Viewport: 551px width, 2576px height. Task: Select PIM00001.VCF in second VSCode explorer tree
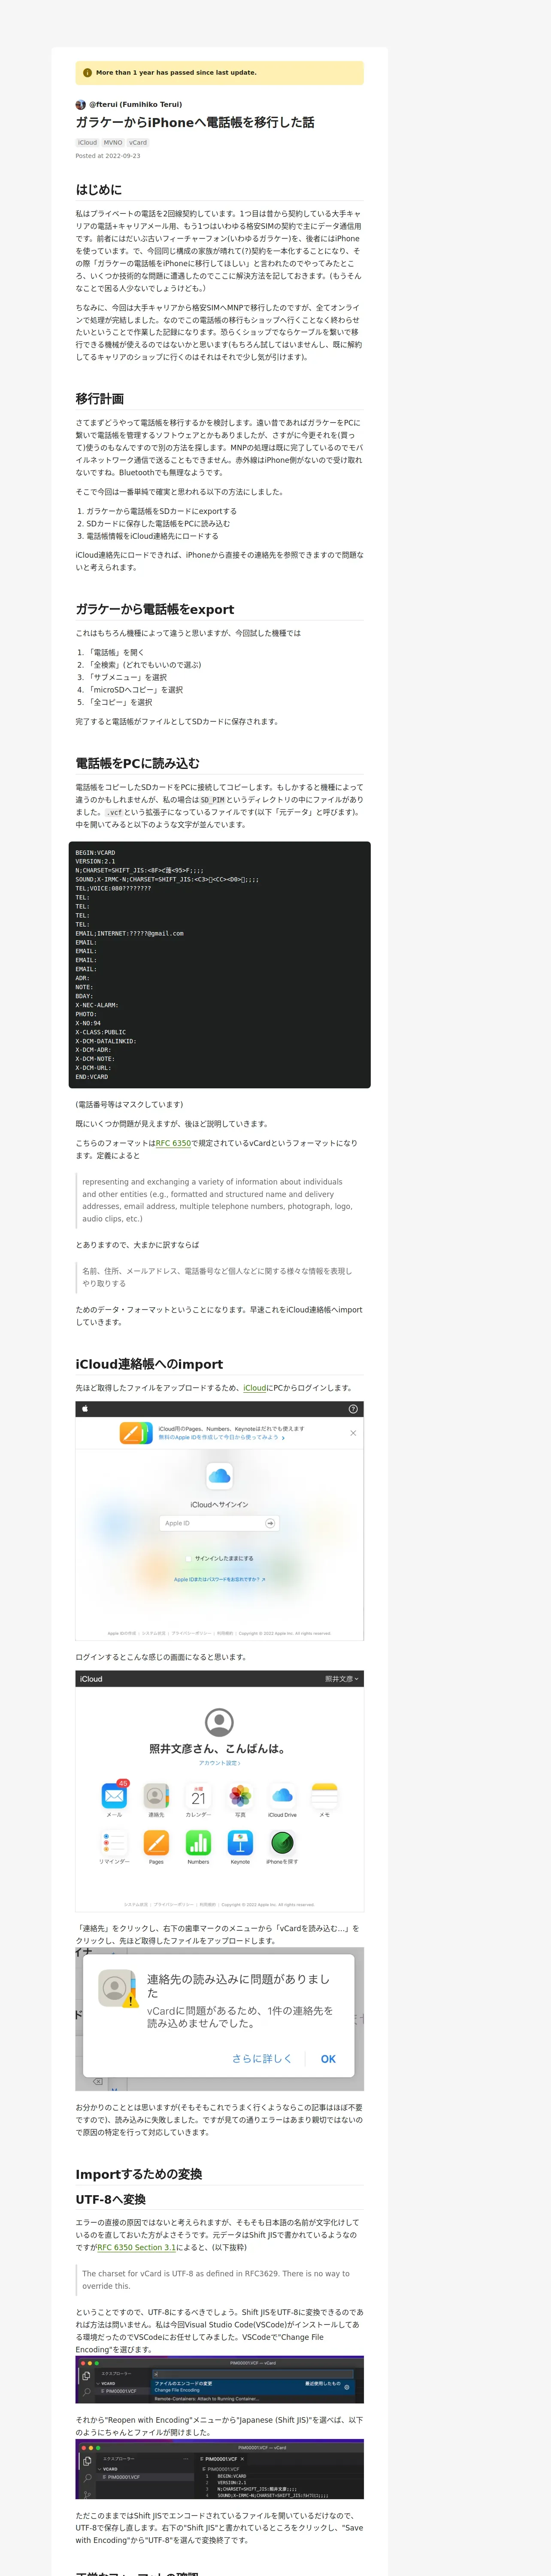pos(123,2477)
